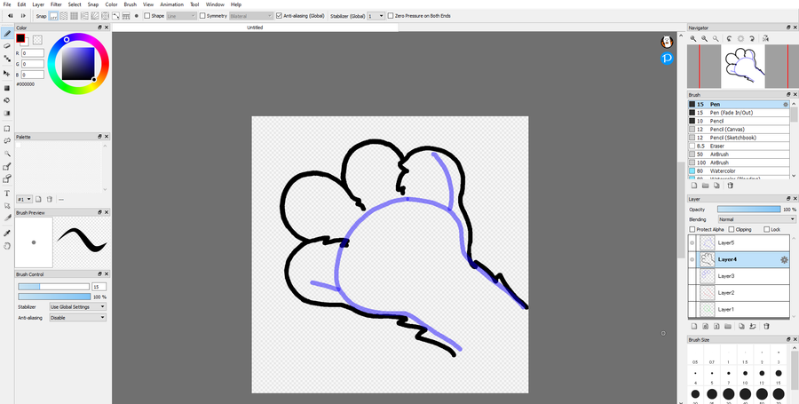The height and width of the screenshot is (404, 799).
Task: Enable circle snap
Action: [106, 16]
